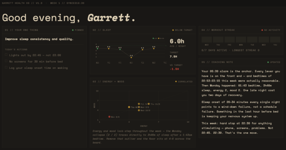Image resolution: width=286 pixels, height=150 pixels.
Task: Select the lowest Monday point on sleep chart
Action: 131,57
